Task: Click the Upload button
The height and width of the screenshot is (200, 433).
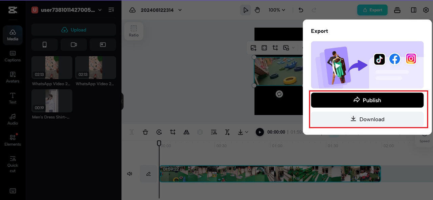Action: (74, 30)
